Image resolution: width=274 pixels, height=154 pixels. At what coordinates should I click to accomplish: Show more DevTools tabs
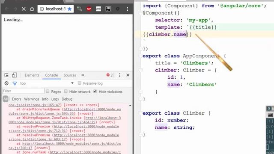click(x=83, y=75)
